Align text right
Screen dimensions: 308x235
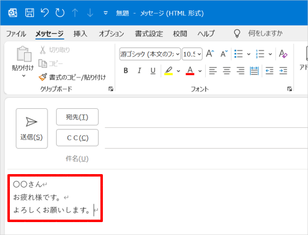coord(240,71)
